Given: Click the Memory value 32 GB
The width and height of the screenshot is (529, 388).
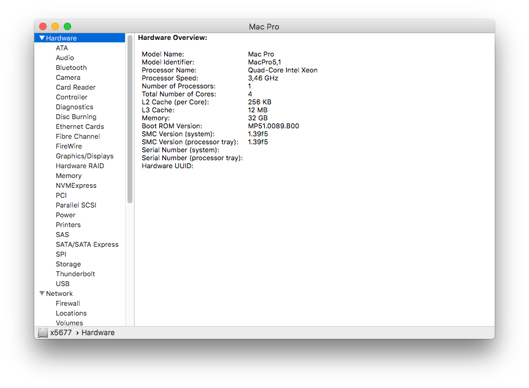Looking at the screenshot, I should [x=257, y=118].
